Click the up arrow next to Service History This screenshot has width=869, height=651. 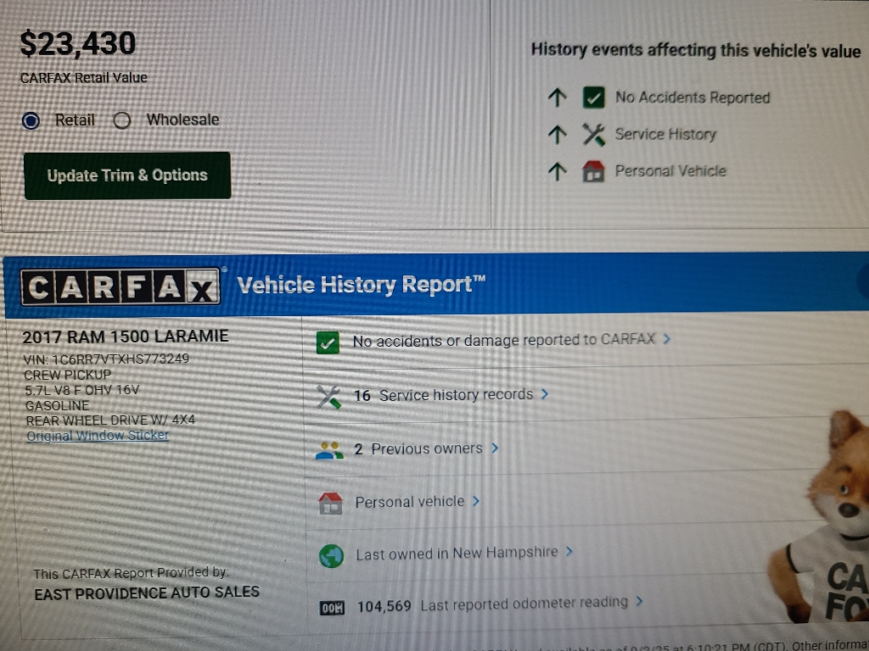[558, 135]
